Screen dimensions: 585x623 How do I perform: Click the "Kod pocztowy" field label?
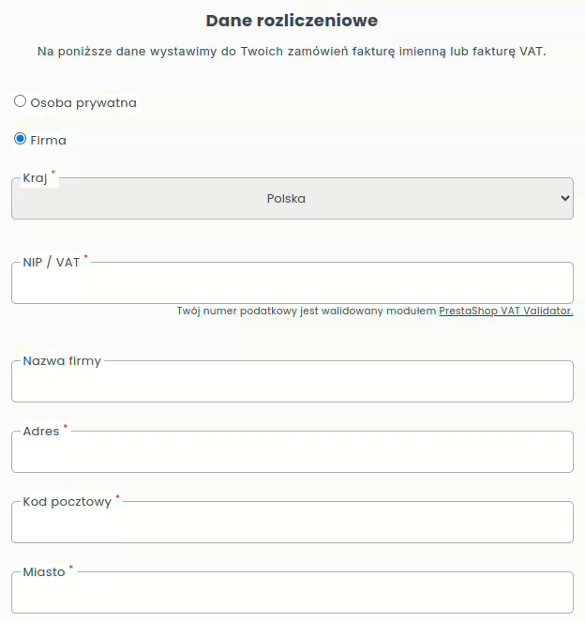coord(67,501)
